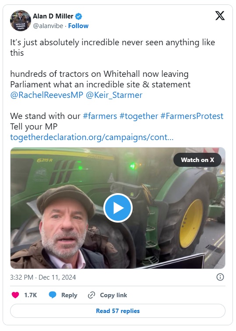Play the embedded tractor video
Screen dimensions: 236x331
[x=118, y=208]
